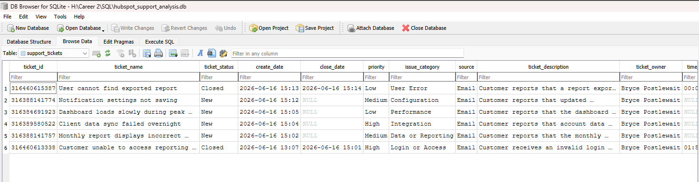Click the ticket_description column header
The image size is (699, 182).
click(x=549, y=67)
